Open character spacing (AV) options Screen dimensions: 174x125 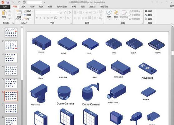pos(56,17)
